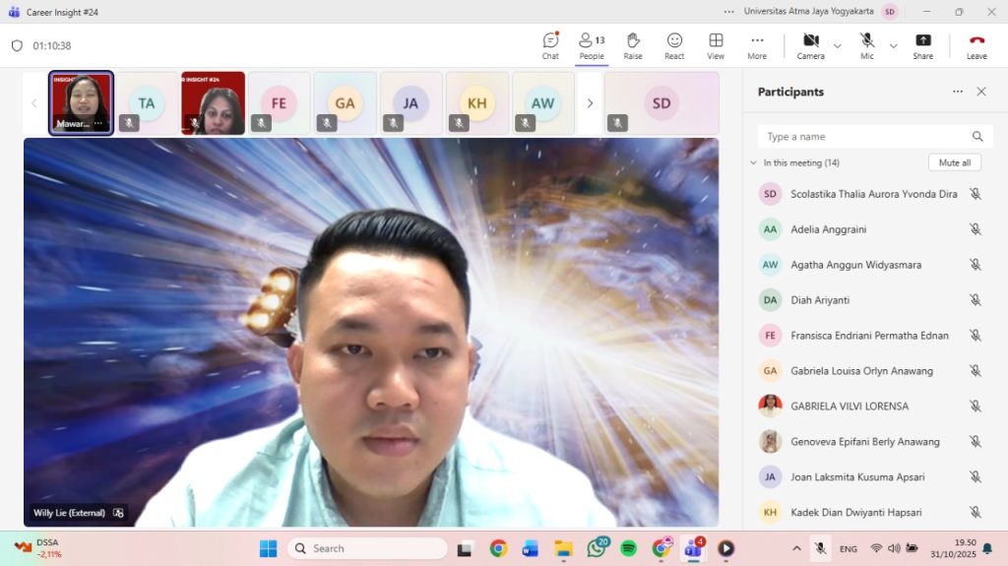Toggle the People participants panel
The image size is (1008, 566).
click(592, 44)
